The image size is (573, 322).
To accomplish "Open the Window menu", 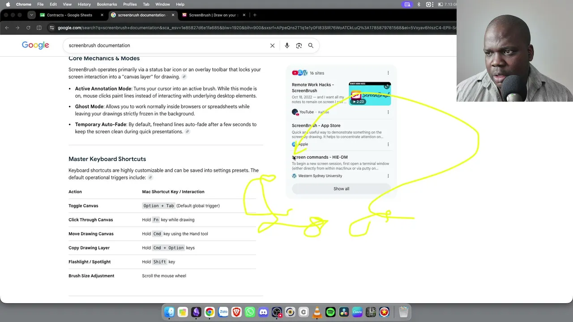I will coord(162,4).
